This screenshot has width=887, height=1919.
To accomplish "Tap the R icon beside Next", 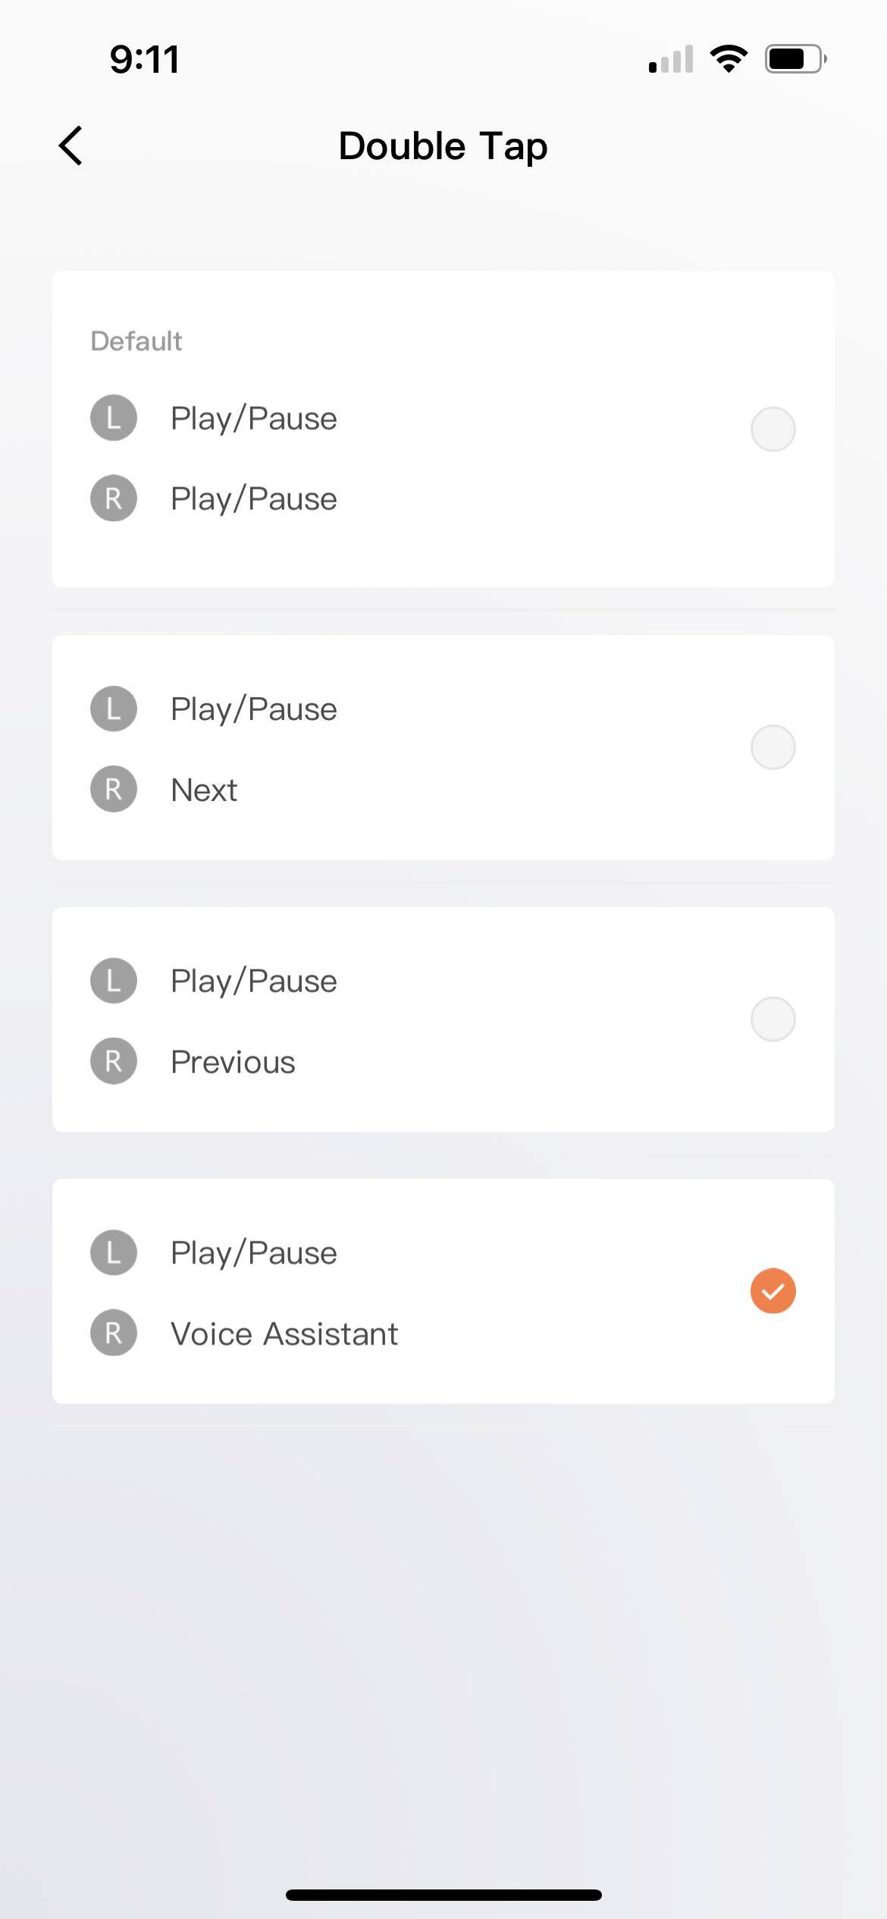I will [x=114, y=790].
